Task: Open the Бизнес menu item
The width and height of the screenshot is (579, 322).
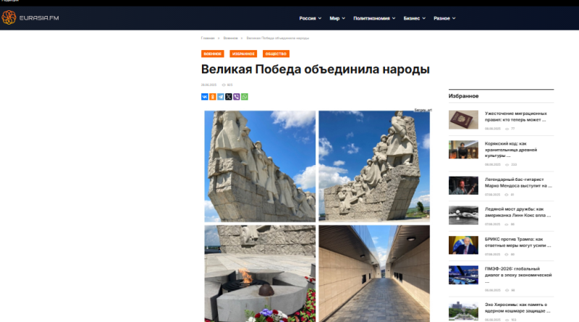Action: [x=414, y=18]
